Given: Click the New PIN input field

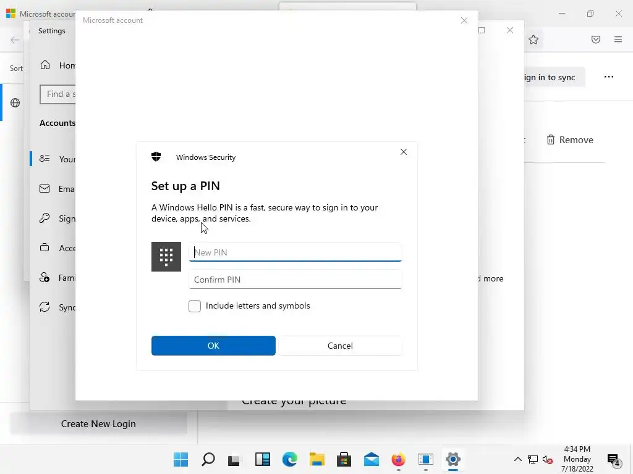Looking at the screenshot, I should [x=295, y=252].
